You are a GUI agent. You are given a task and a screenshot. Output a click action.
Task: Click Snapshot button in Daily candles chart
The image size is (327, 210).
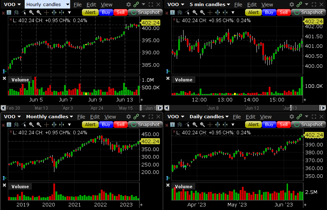tap(308, 125)
